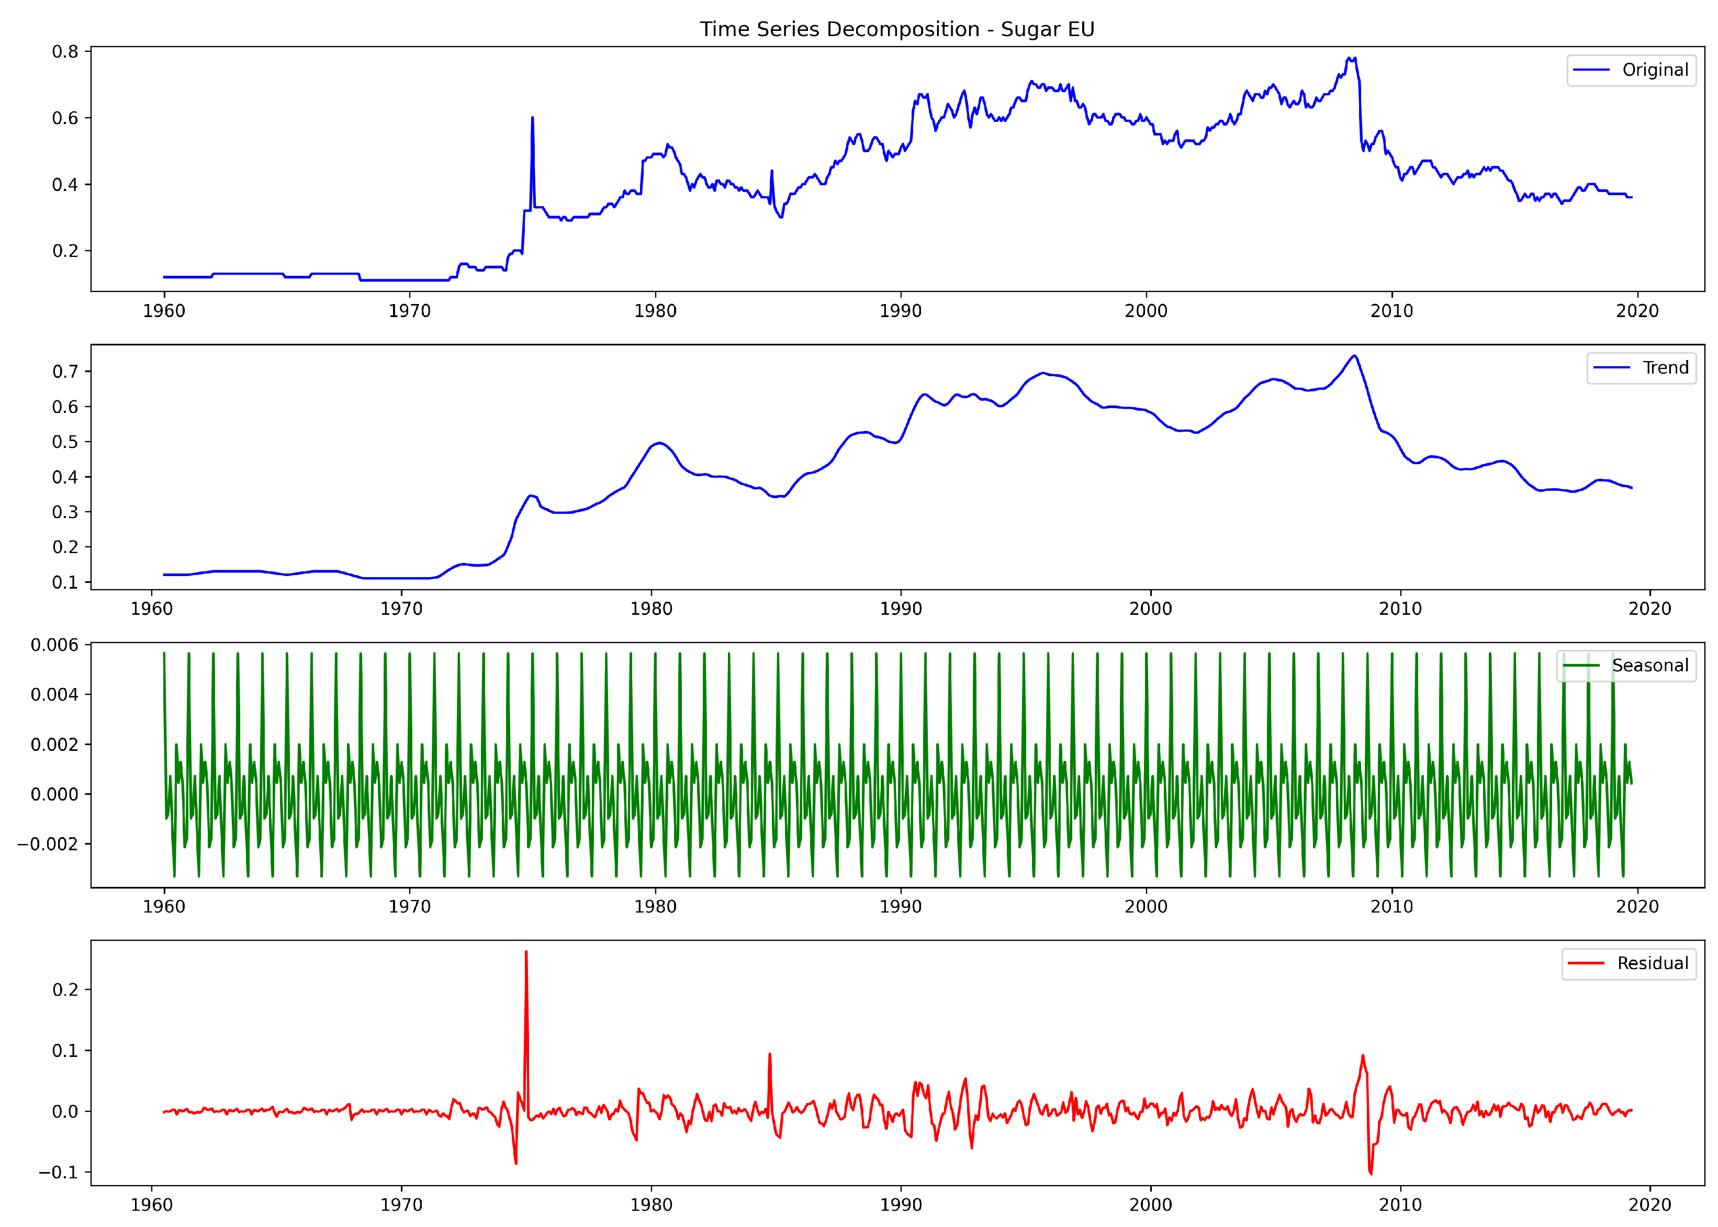Click the −0.1 y-axis label on the Residual plot
This screenshot has width=1718, height=1227.
pos(58,1173)
